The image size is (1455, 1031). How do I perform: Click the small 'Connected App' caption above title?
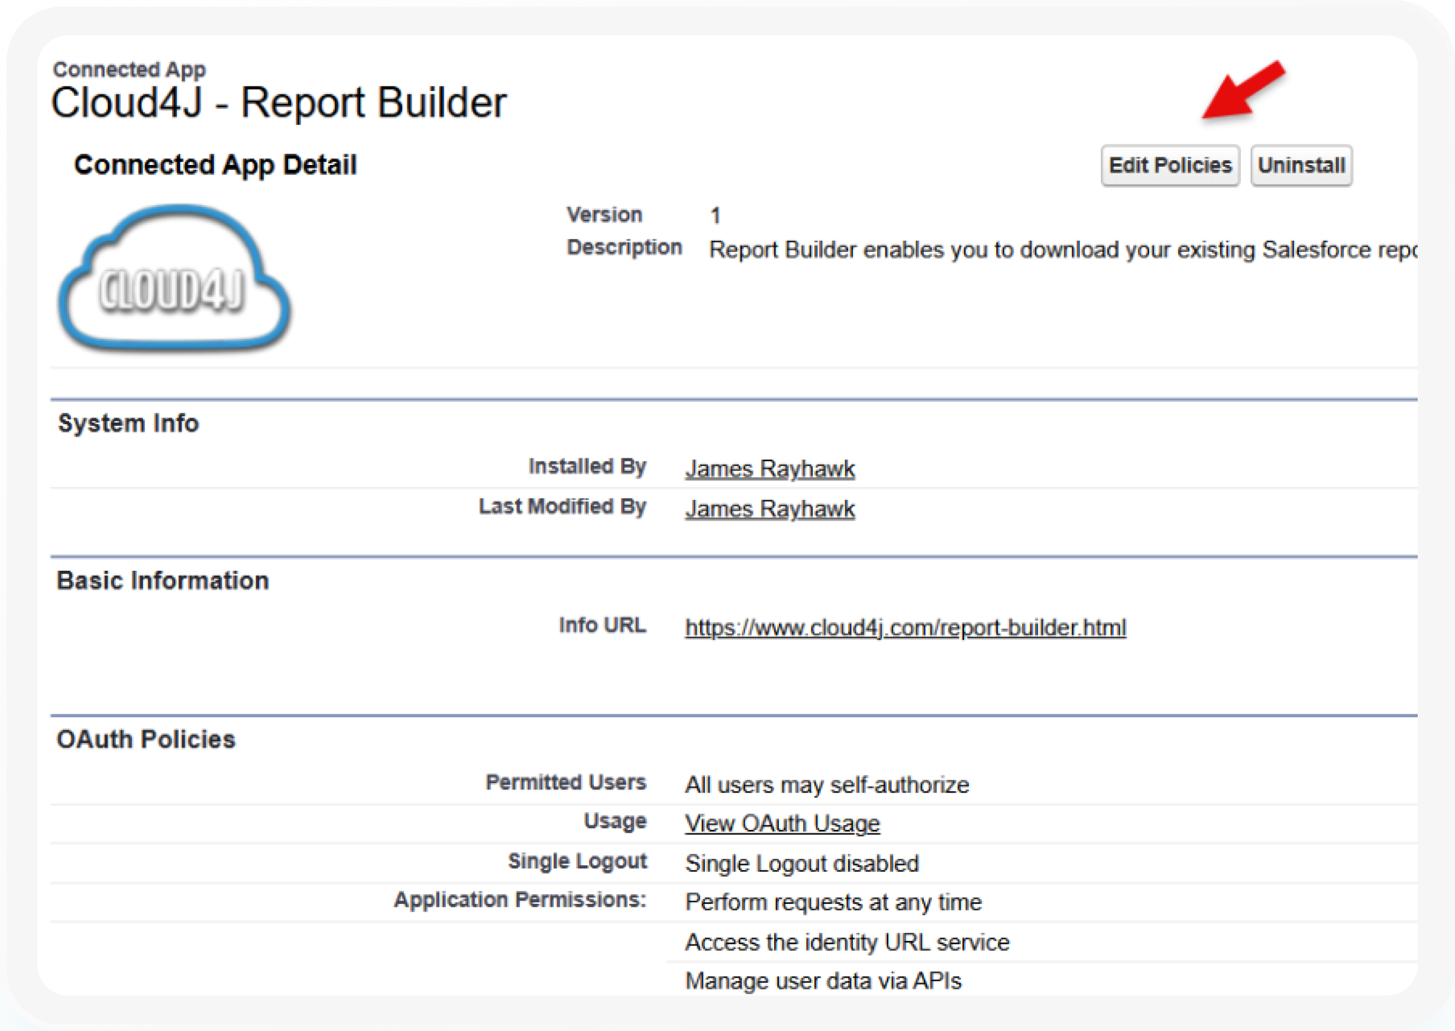pos(129,69)
